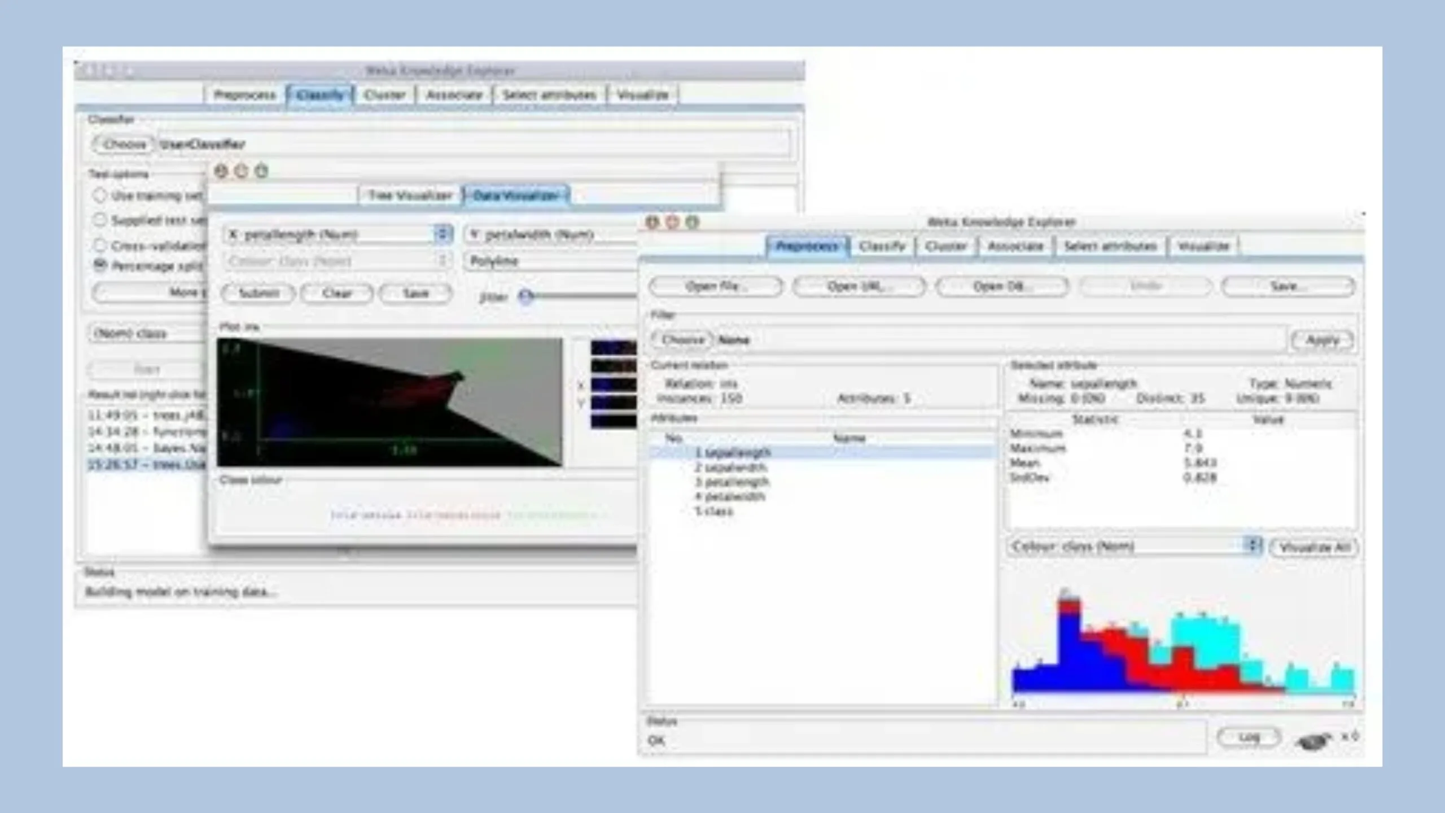Click the classifier Choose button

[x=124, y=144]
